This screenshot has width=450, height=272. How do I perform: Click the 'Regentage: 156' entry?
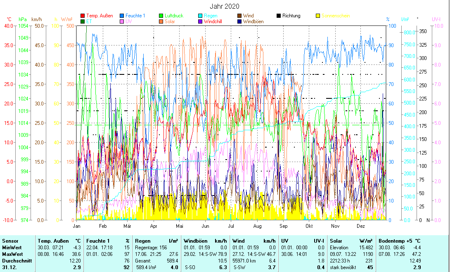point(151,248)
